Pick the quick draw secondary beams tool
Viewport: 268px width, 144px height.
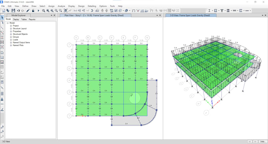point(2,42)
